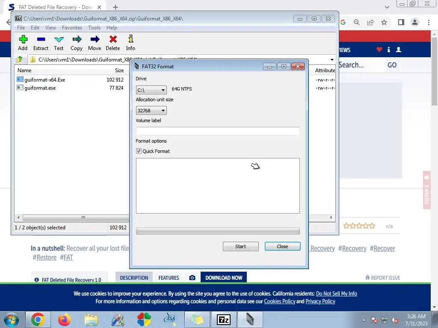Toggle the Quick Format checkbox
Viewport: 438px width, 328px height.
coord(139,151)
